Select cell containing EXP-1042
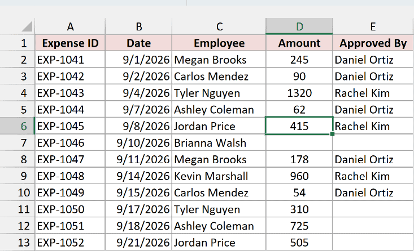414x251 pixels. 70,76
